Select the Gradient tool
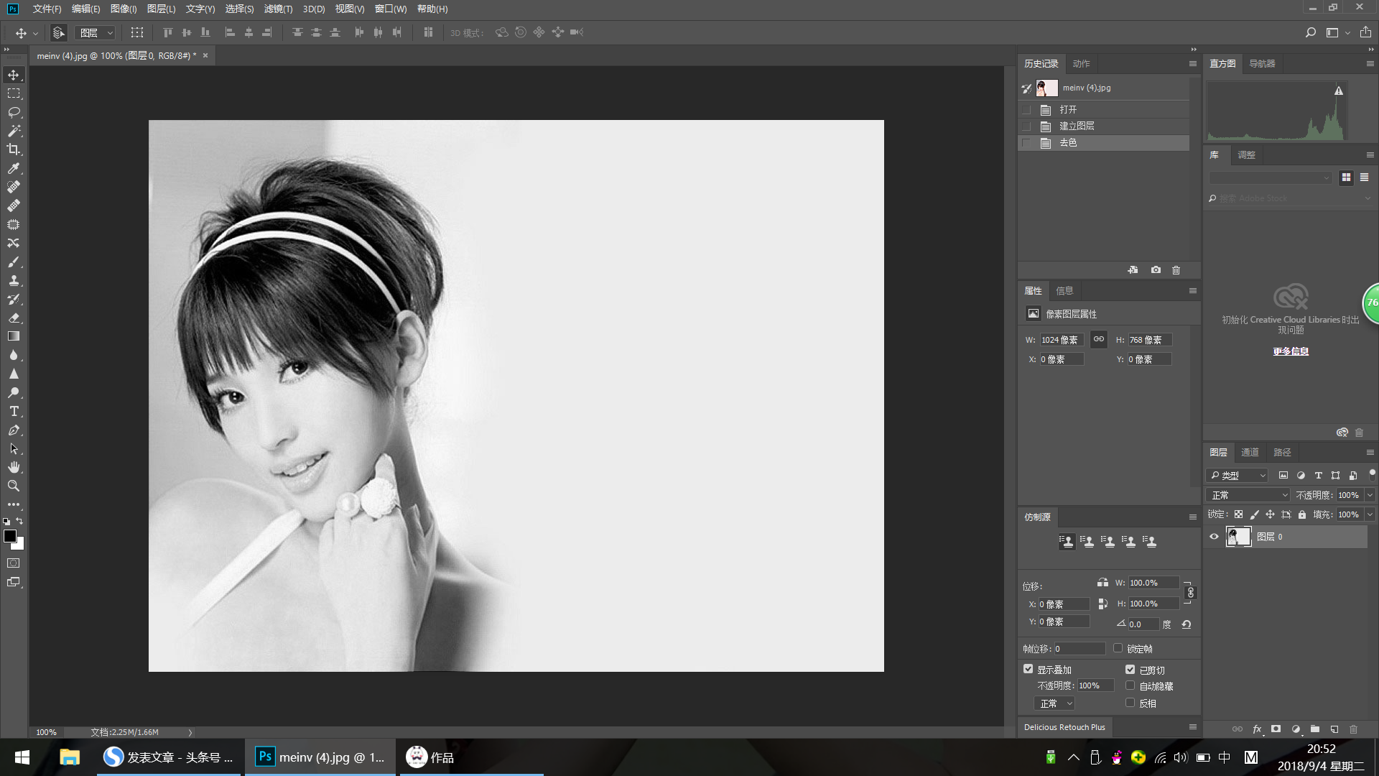1379x776 pixels. 14,336
